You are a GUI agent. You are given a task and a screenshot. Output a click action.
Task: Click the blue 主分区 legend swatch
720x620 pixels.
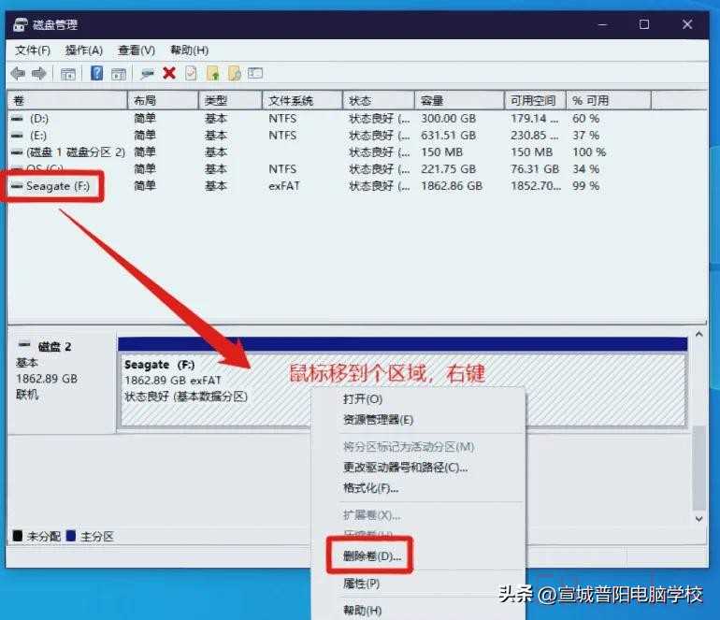tap(71, 536)
